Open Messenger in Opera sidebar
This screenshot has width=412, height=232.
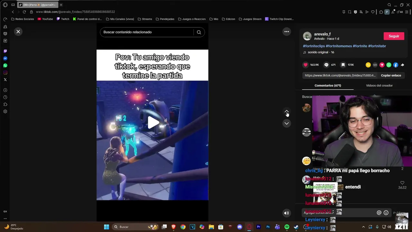5,58
